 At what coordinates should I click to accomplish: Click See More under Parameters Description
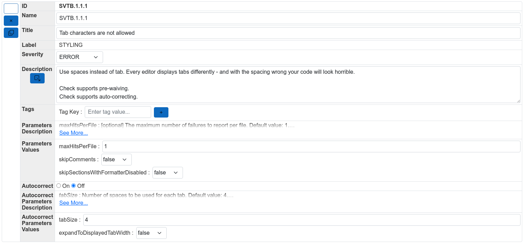[73, 133]
